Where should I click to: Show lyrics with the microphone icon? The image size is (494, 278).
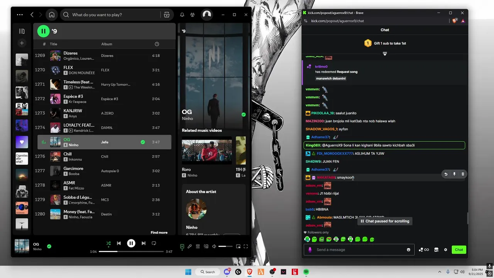[x=190, y=246]
